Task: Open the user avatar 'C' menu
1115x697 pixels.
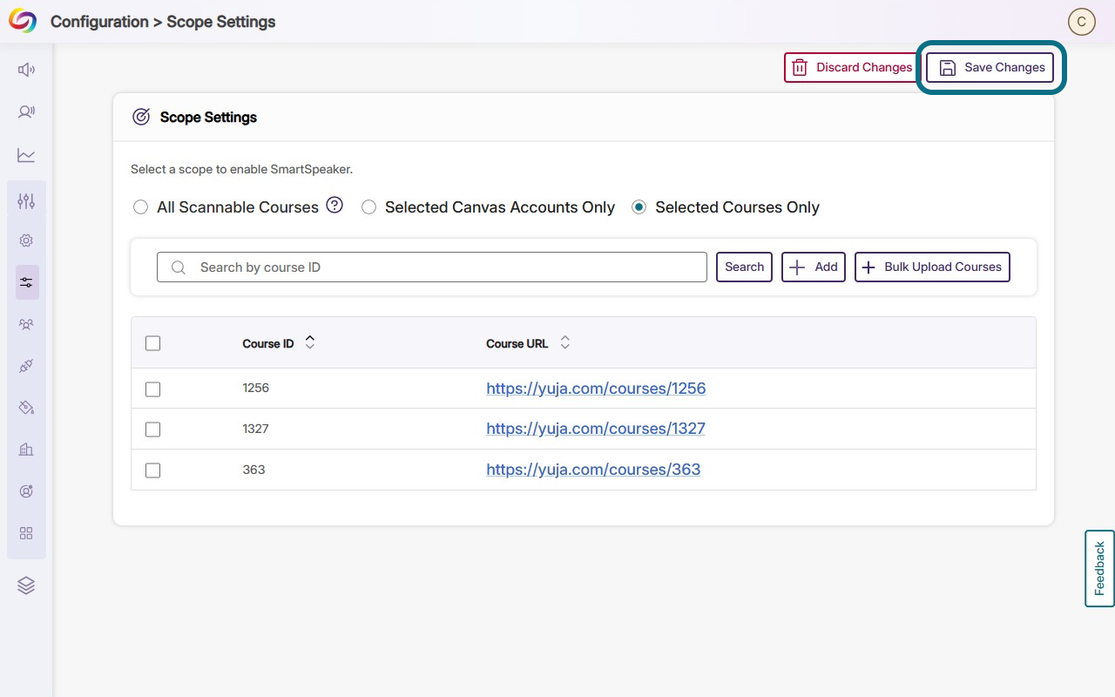Action: [x=1081, y=22]
